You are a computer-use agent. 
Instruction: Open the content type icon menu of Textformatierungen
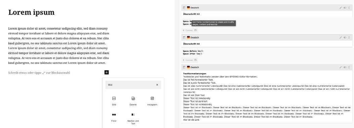point(184,67)
